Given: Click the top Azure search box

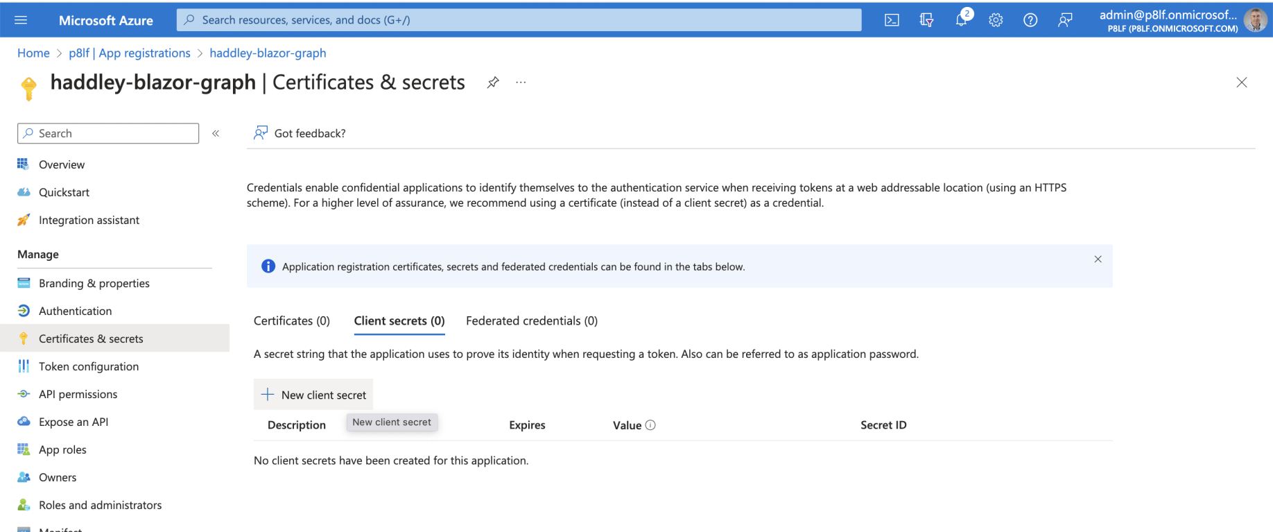Looking at the screenshot, I should click(519, 20).
